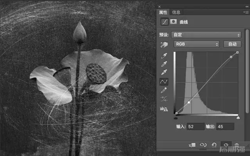This screenshot has height=156, width=250.
Task: Select the gray point eyedropper
Action: coord(164,64)
